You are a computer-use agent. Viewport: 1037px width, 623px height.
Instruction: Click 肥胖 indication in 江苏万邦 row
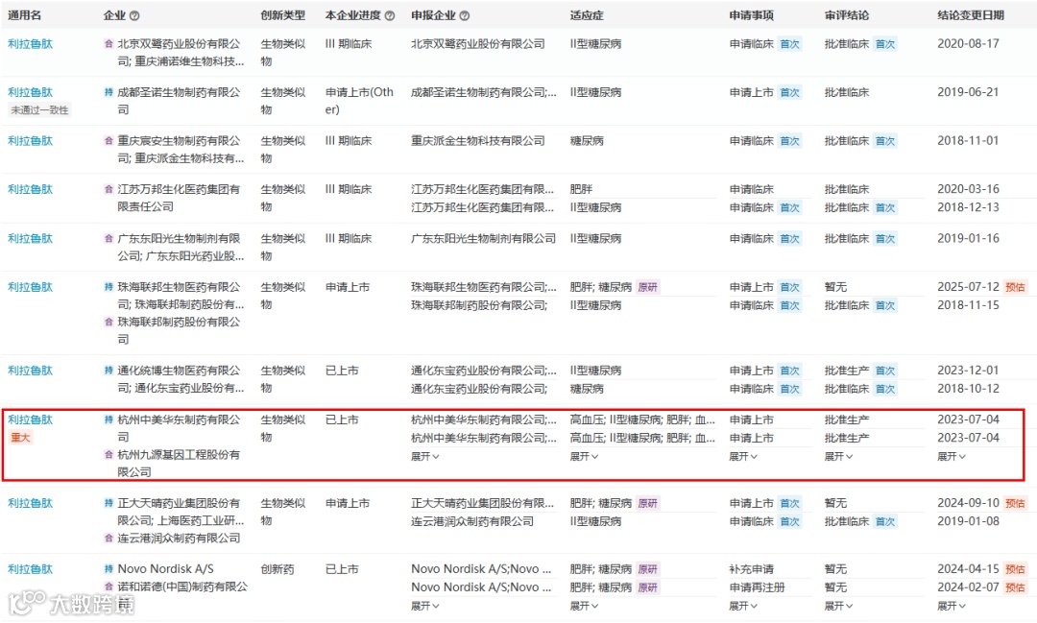(581, 189)
